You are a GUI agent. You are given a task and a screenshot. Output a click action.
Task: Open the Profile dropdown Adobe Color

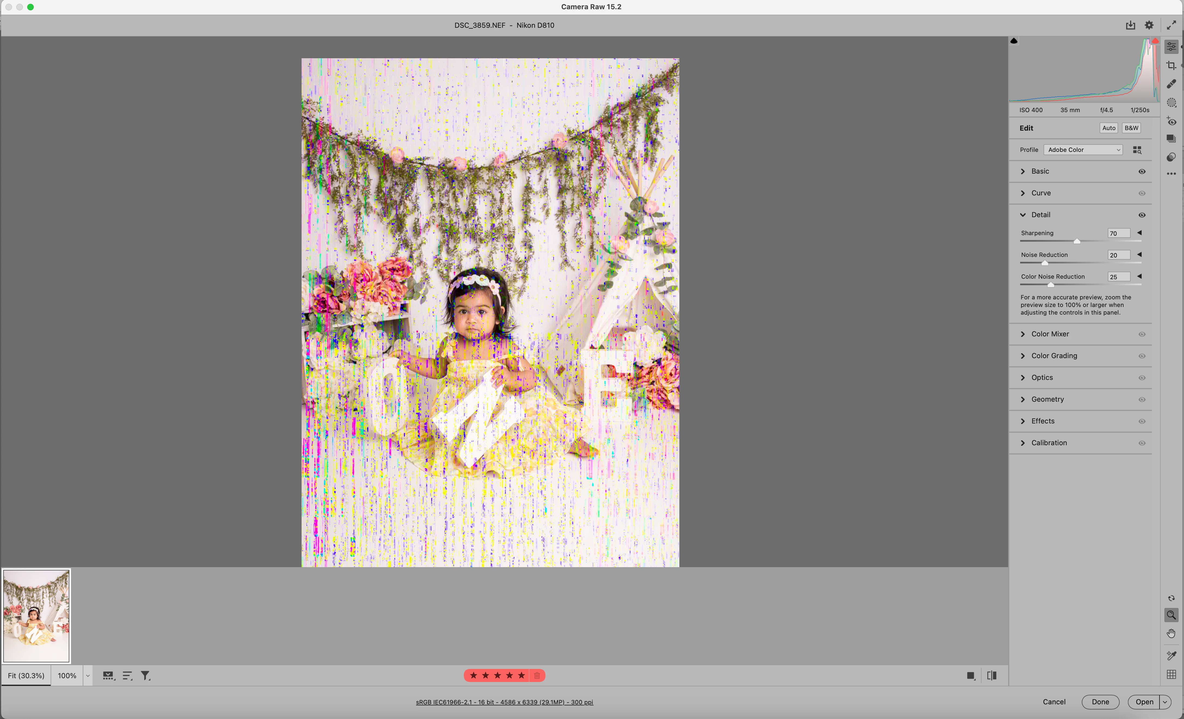(x=1083, y=150)
